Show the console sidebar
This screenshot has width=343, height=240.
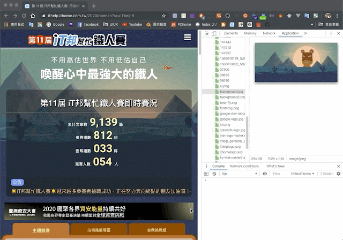click(206, 174)
